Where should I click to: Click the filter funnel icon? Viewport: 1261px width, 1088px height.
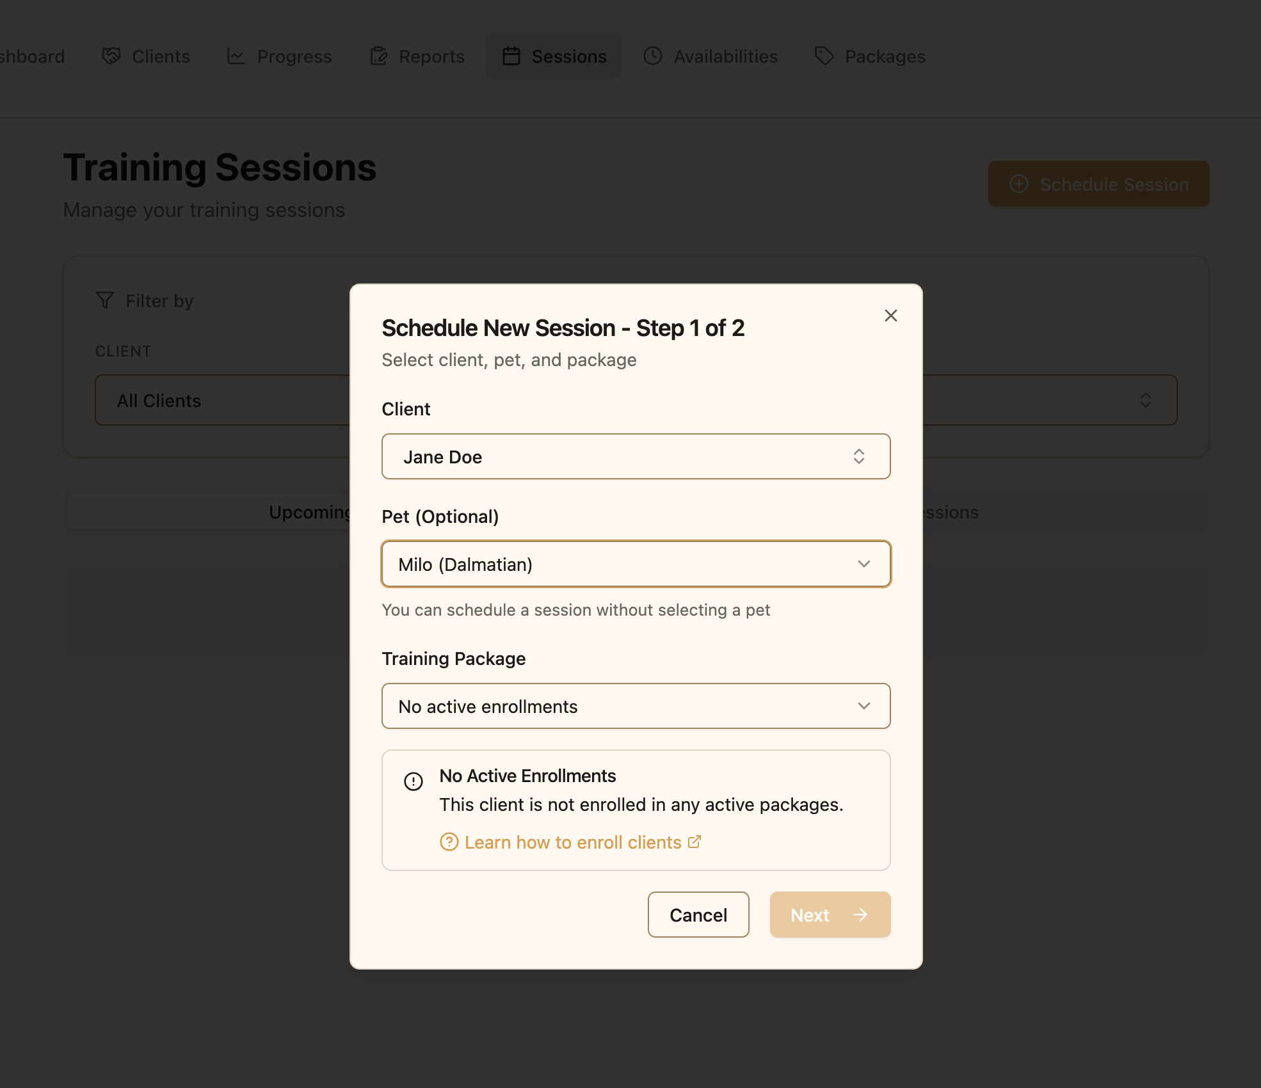point(104,300)
